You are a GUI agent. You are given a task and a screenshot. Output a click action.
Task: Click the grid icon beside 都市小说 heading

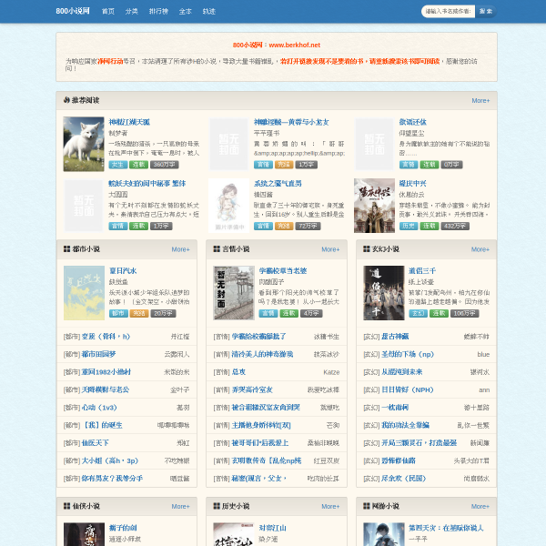pos(66,249)
